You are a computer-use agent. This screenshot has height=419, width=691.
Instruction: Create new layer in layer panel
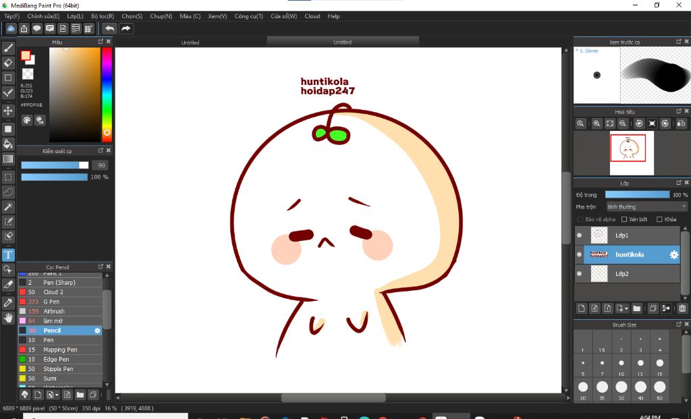[x=582, y=308]
